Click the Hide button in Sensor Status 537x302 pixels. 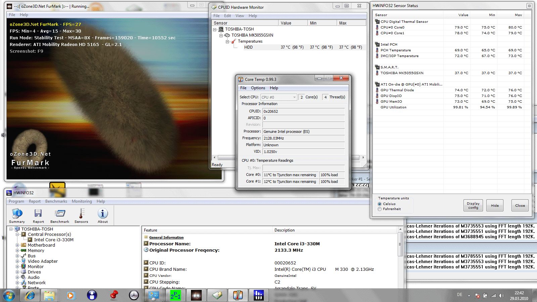pos(495,205)
